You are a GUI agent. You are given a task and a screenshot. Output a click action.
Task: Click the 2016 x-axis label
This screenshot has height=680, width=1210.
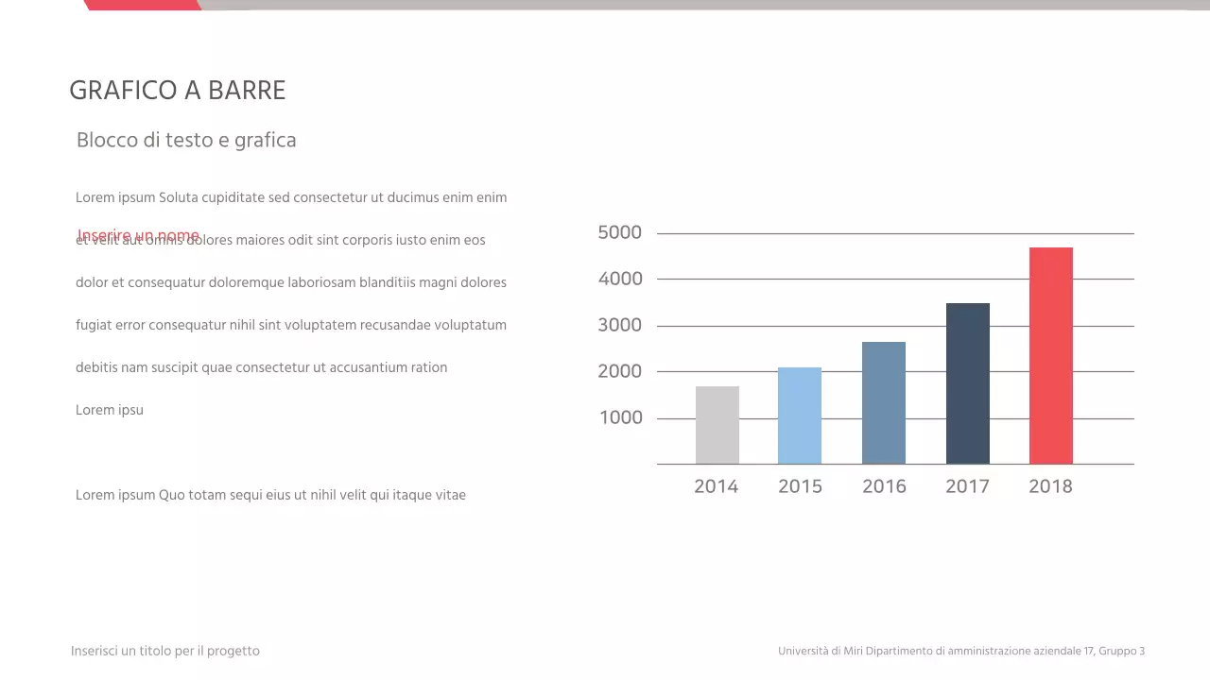point(884,486)
